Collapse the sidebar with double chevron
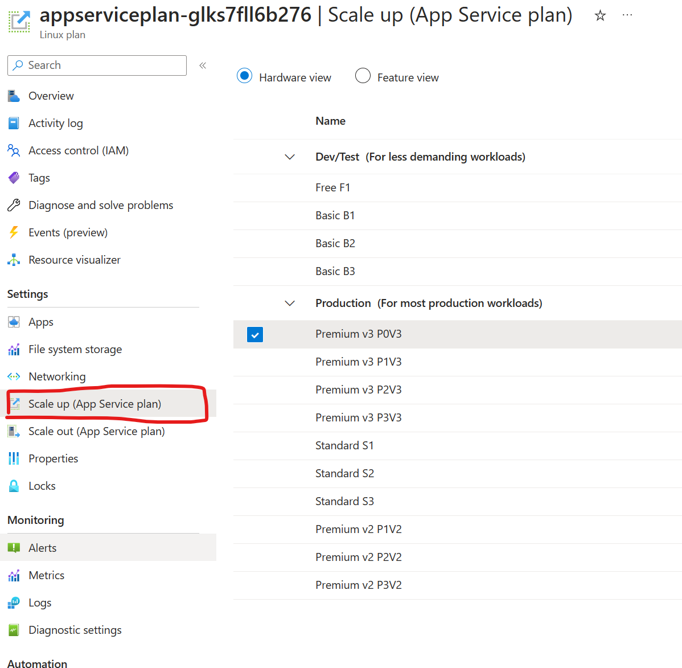 click(203, 65)
